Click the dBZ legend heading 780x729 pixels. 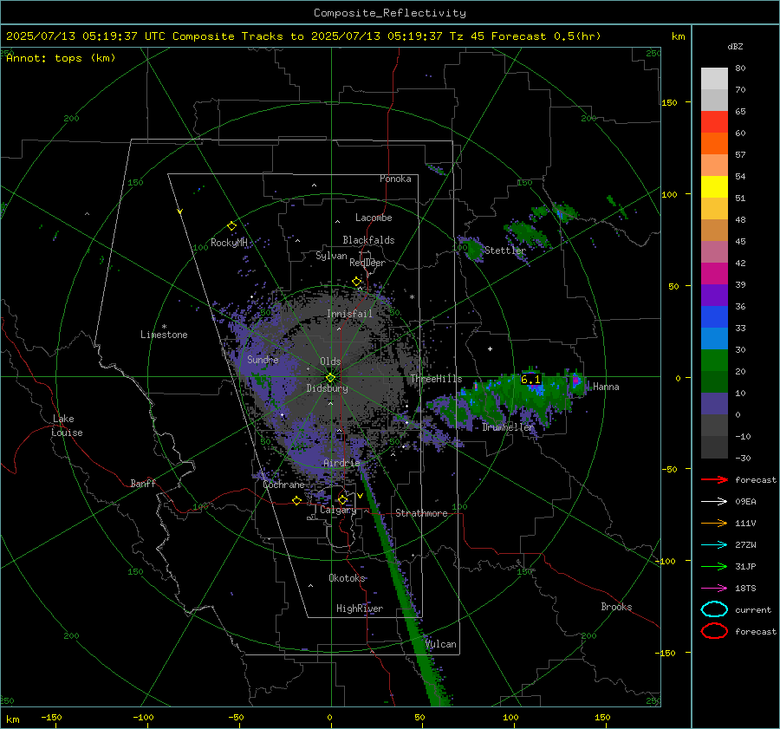click(x=735, y=46)
